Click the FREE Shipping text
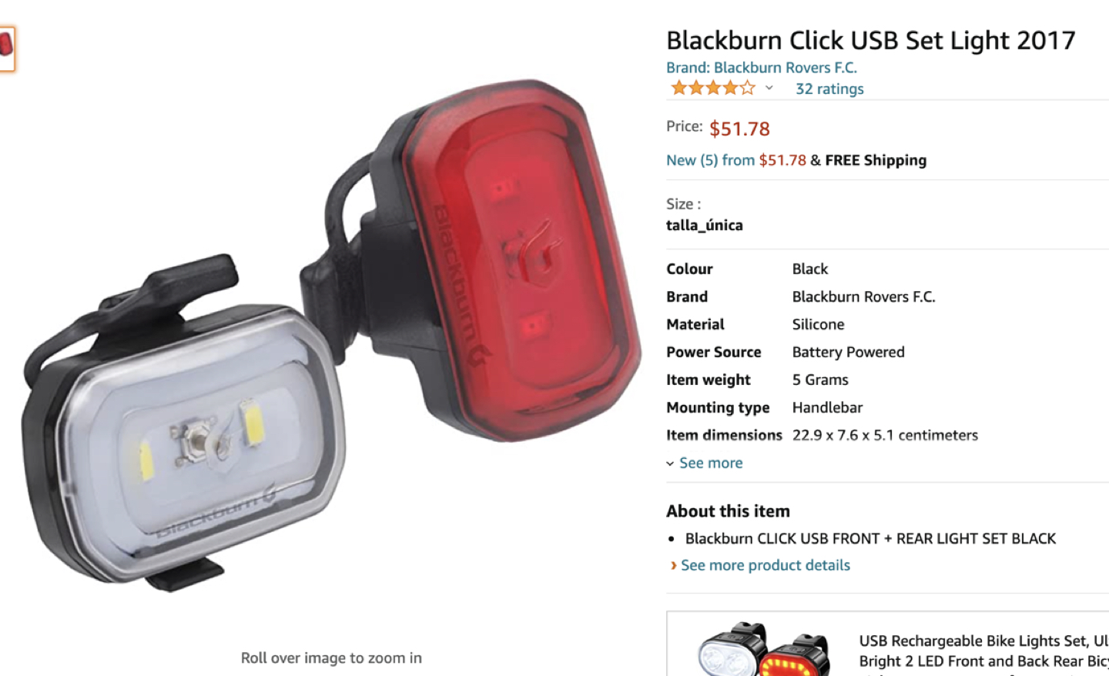This screenshot has width=1109, height=676. click(876, 160)
